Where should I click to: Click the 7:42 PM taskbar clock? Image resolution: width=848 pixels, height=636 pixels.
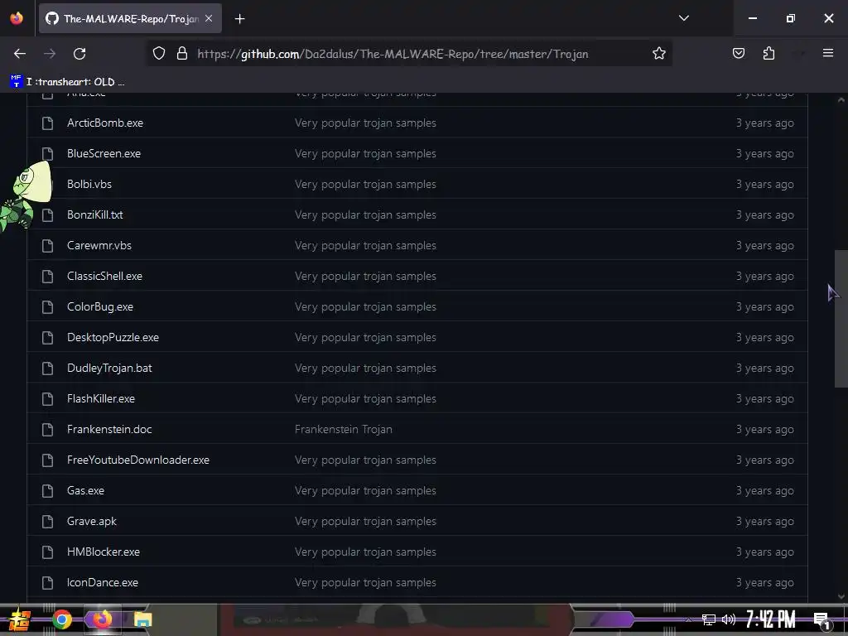tap(771, 619)
